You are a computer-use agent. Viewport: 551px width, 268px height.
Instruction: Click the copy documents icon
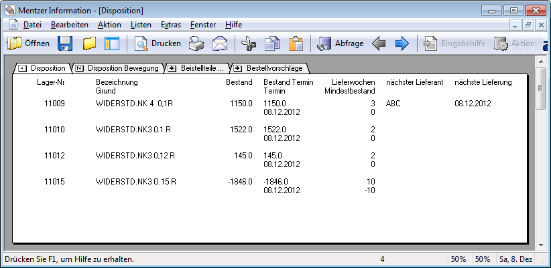271,44
